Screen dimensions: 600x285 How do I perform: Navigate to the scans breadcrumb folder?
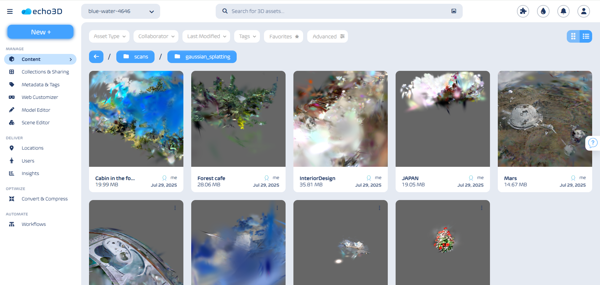pos(135,57)
